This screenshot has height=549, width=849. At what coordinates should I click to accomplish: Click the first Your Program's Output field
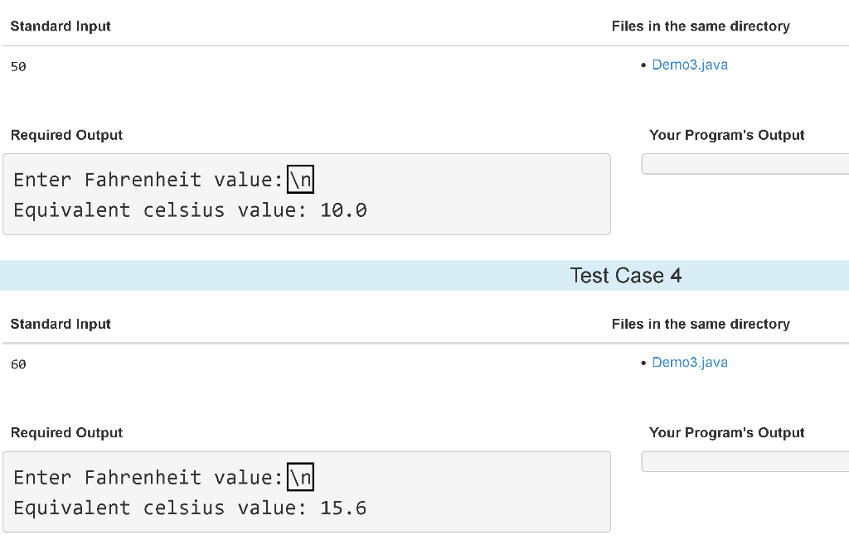(x=745, y=163)
